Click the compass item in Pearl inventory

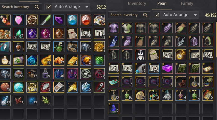point(208,82)
